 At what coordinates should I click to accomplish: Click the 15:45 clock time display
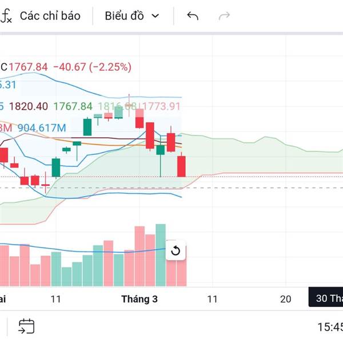[x=330, y=327]
